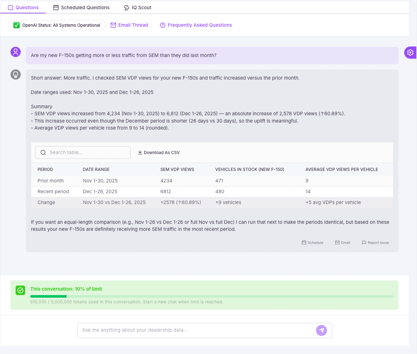Click the Download As CSV button
Viewport: 417px width, 354px height.
point(159,152)
